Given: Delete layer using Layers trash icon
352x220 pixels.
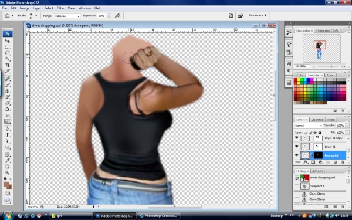Looking at the screenshot, I should tap(343, 162).
